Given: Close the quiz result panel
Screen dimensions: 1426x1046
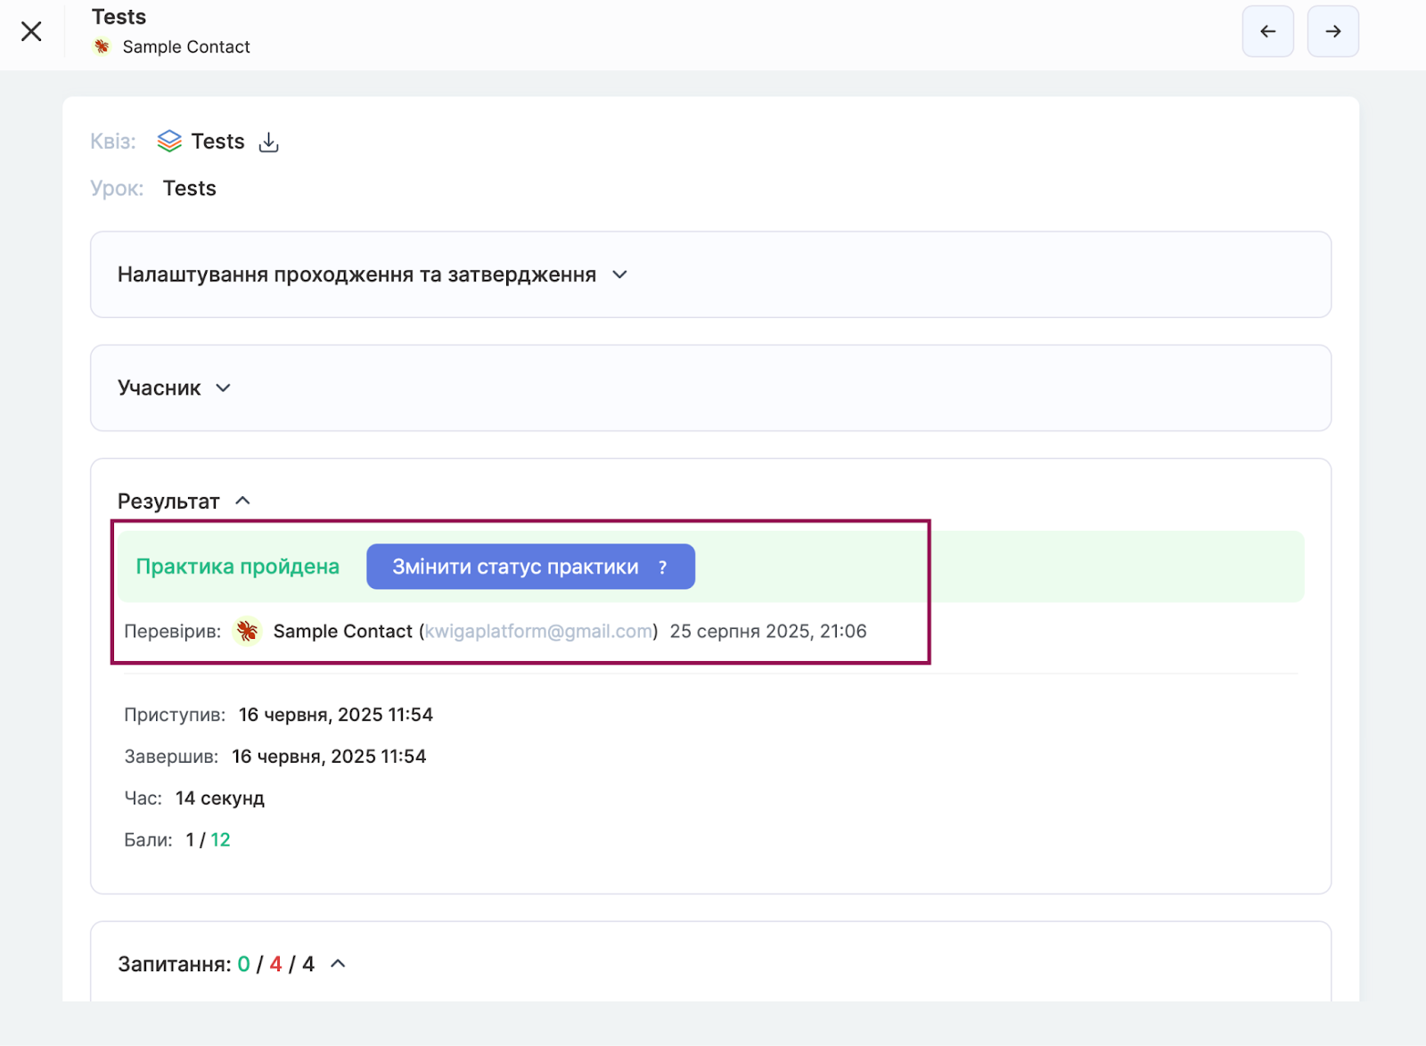Looking at the screenshot, I should [x=31, y=31].
